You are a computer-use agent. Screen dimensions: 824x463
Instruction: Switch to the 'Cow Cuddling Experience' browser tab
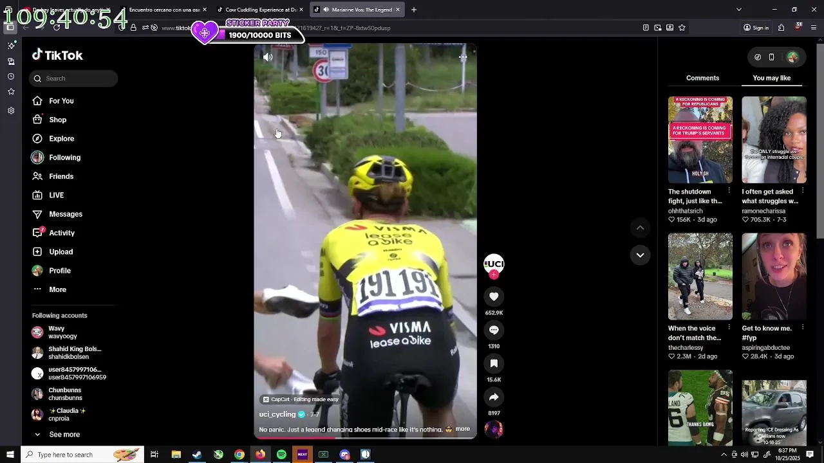(261, 10)
